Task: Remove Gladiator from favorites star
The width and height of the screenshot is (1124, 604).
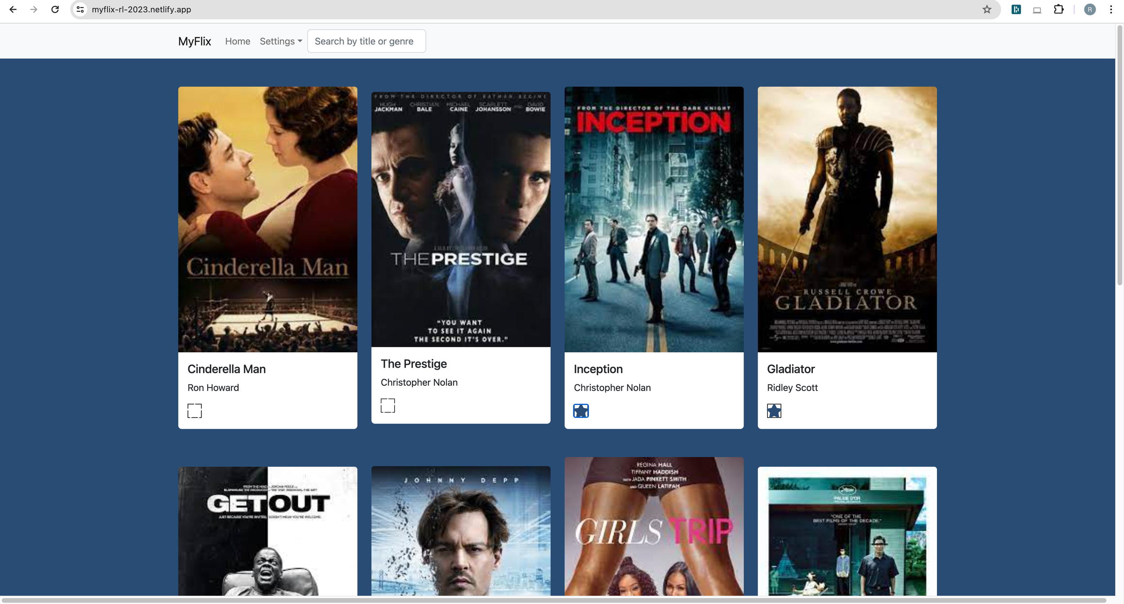Action: (x=774, y=410)
